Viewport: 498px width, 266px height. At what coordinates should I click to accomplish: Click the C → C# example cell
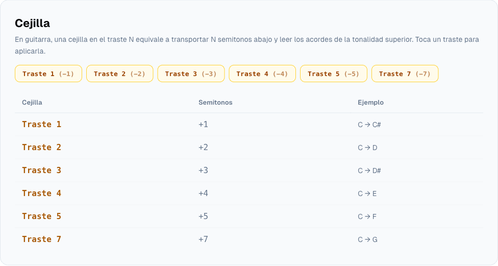pyautogui.click(x=369, y=125)
